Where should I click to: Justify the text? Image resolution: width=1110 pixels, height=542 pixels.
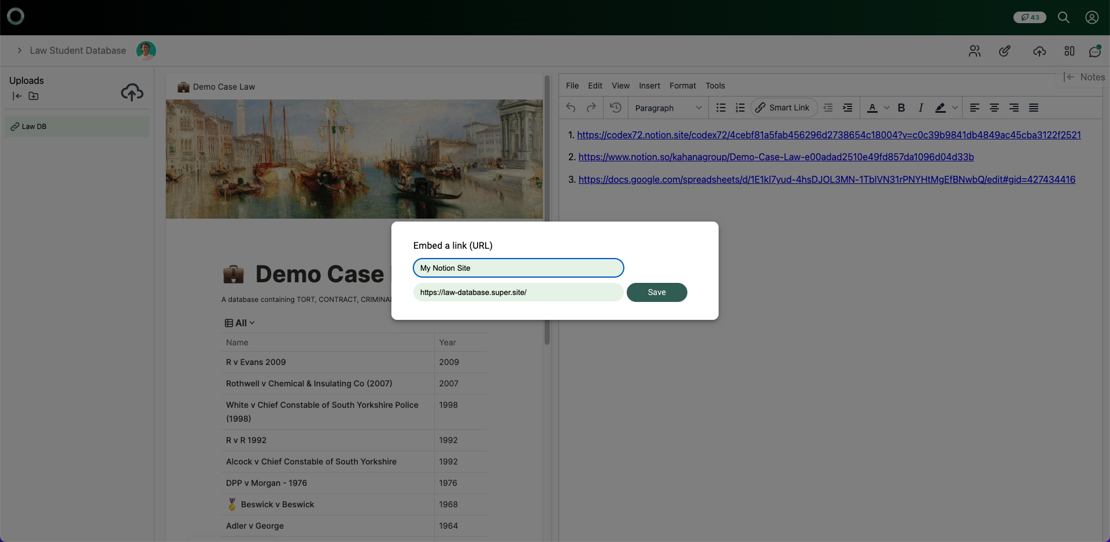(1034, 108)
